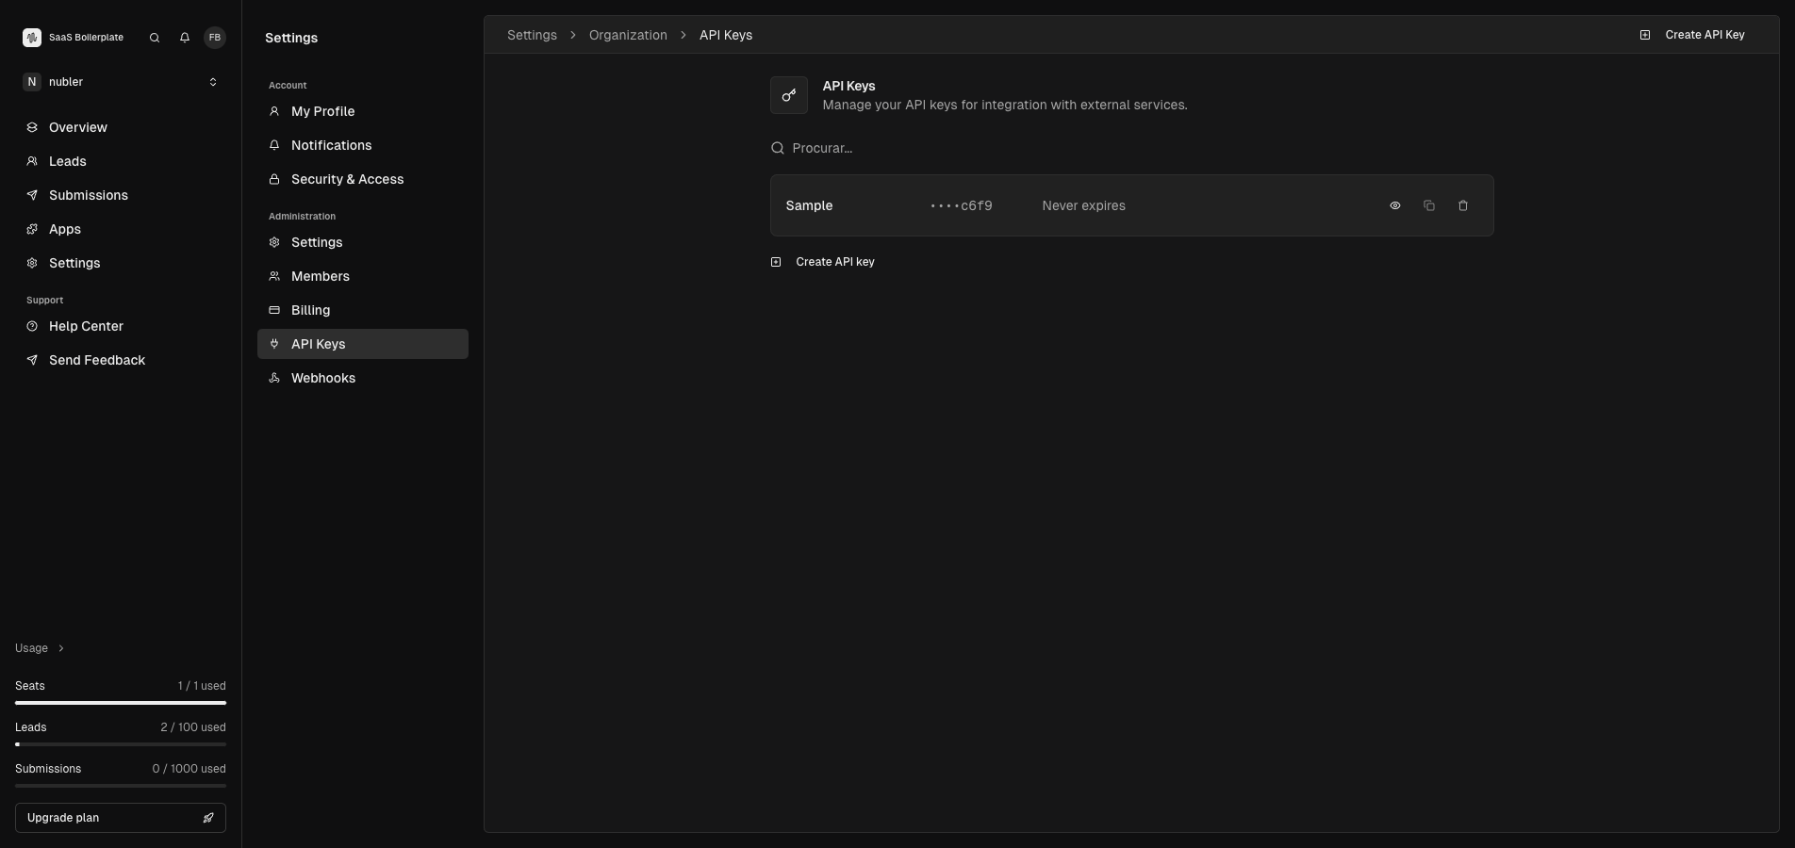The width and height of the screenshot is (1795, 848).
Task: Click Create API Key in top bar
Action: (x=1693, y=35)
